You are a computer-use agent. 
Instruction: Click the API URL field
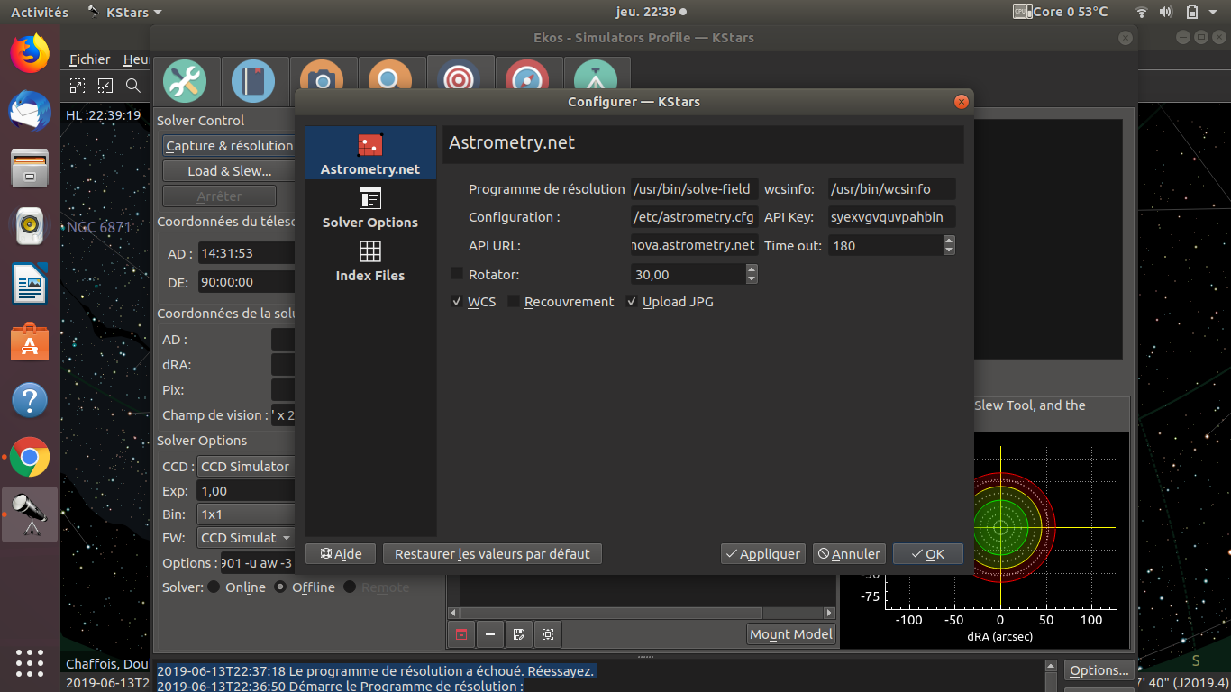pyautogui.click(x=695, y=245)
